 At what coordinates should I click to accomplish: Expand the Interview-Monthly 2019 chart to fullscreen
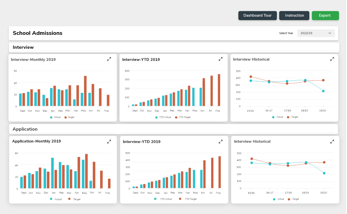109,59
